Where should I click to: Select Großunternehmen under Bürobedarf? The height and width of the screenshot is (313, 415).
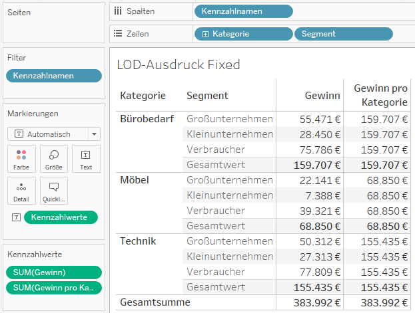pyautogui.click(x=229, y=119)
